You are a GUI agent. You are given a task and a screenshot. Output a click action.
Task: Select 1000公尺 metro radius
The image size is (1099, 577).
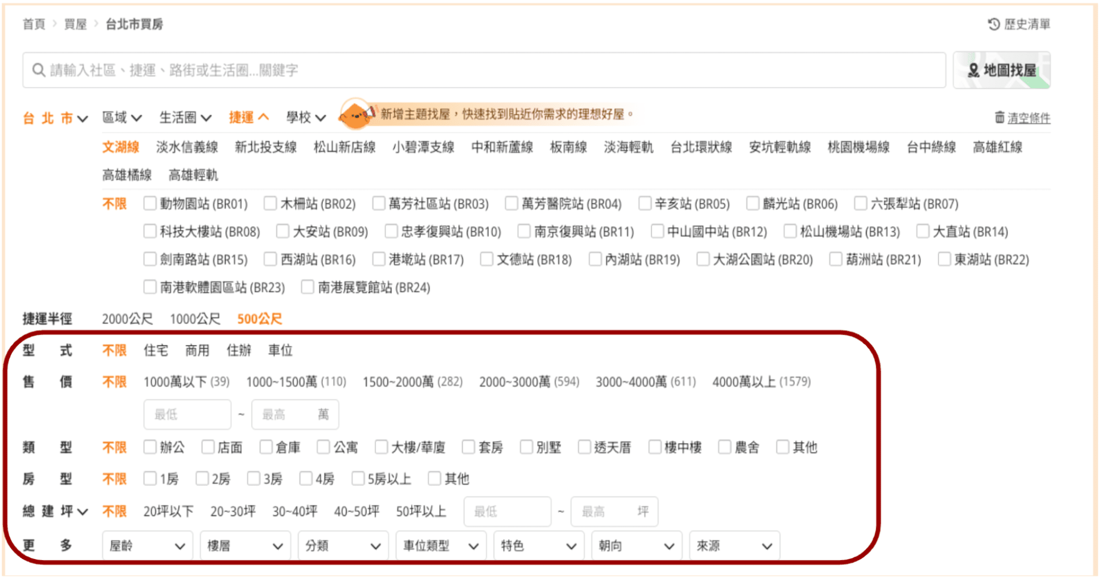(195, 319)
